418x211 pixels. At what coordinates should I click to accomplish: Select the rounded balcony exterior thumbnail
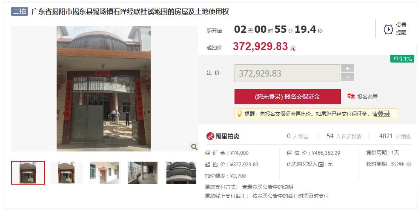click(181, 173)
